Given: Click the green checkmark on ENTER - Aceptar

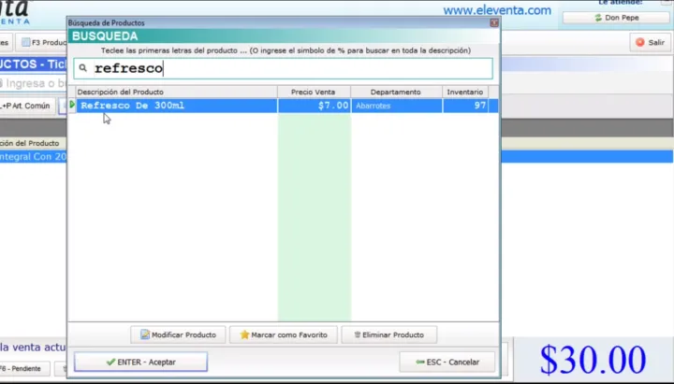Looking at the screenshot, I should pos(110,362).
